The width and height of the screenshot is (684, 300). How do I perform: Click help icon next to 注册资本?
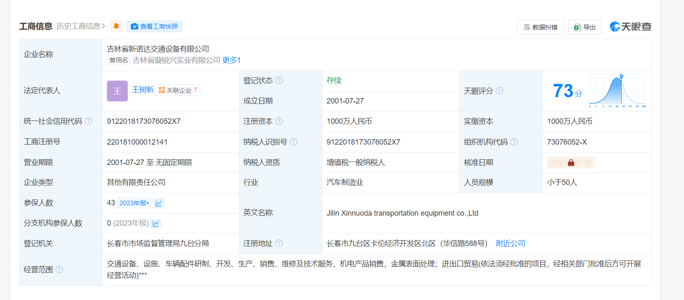coord(279,121)
